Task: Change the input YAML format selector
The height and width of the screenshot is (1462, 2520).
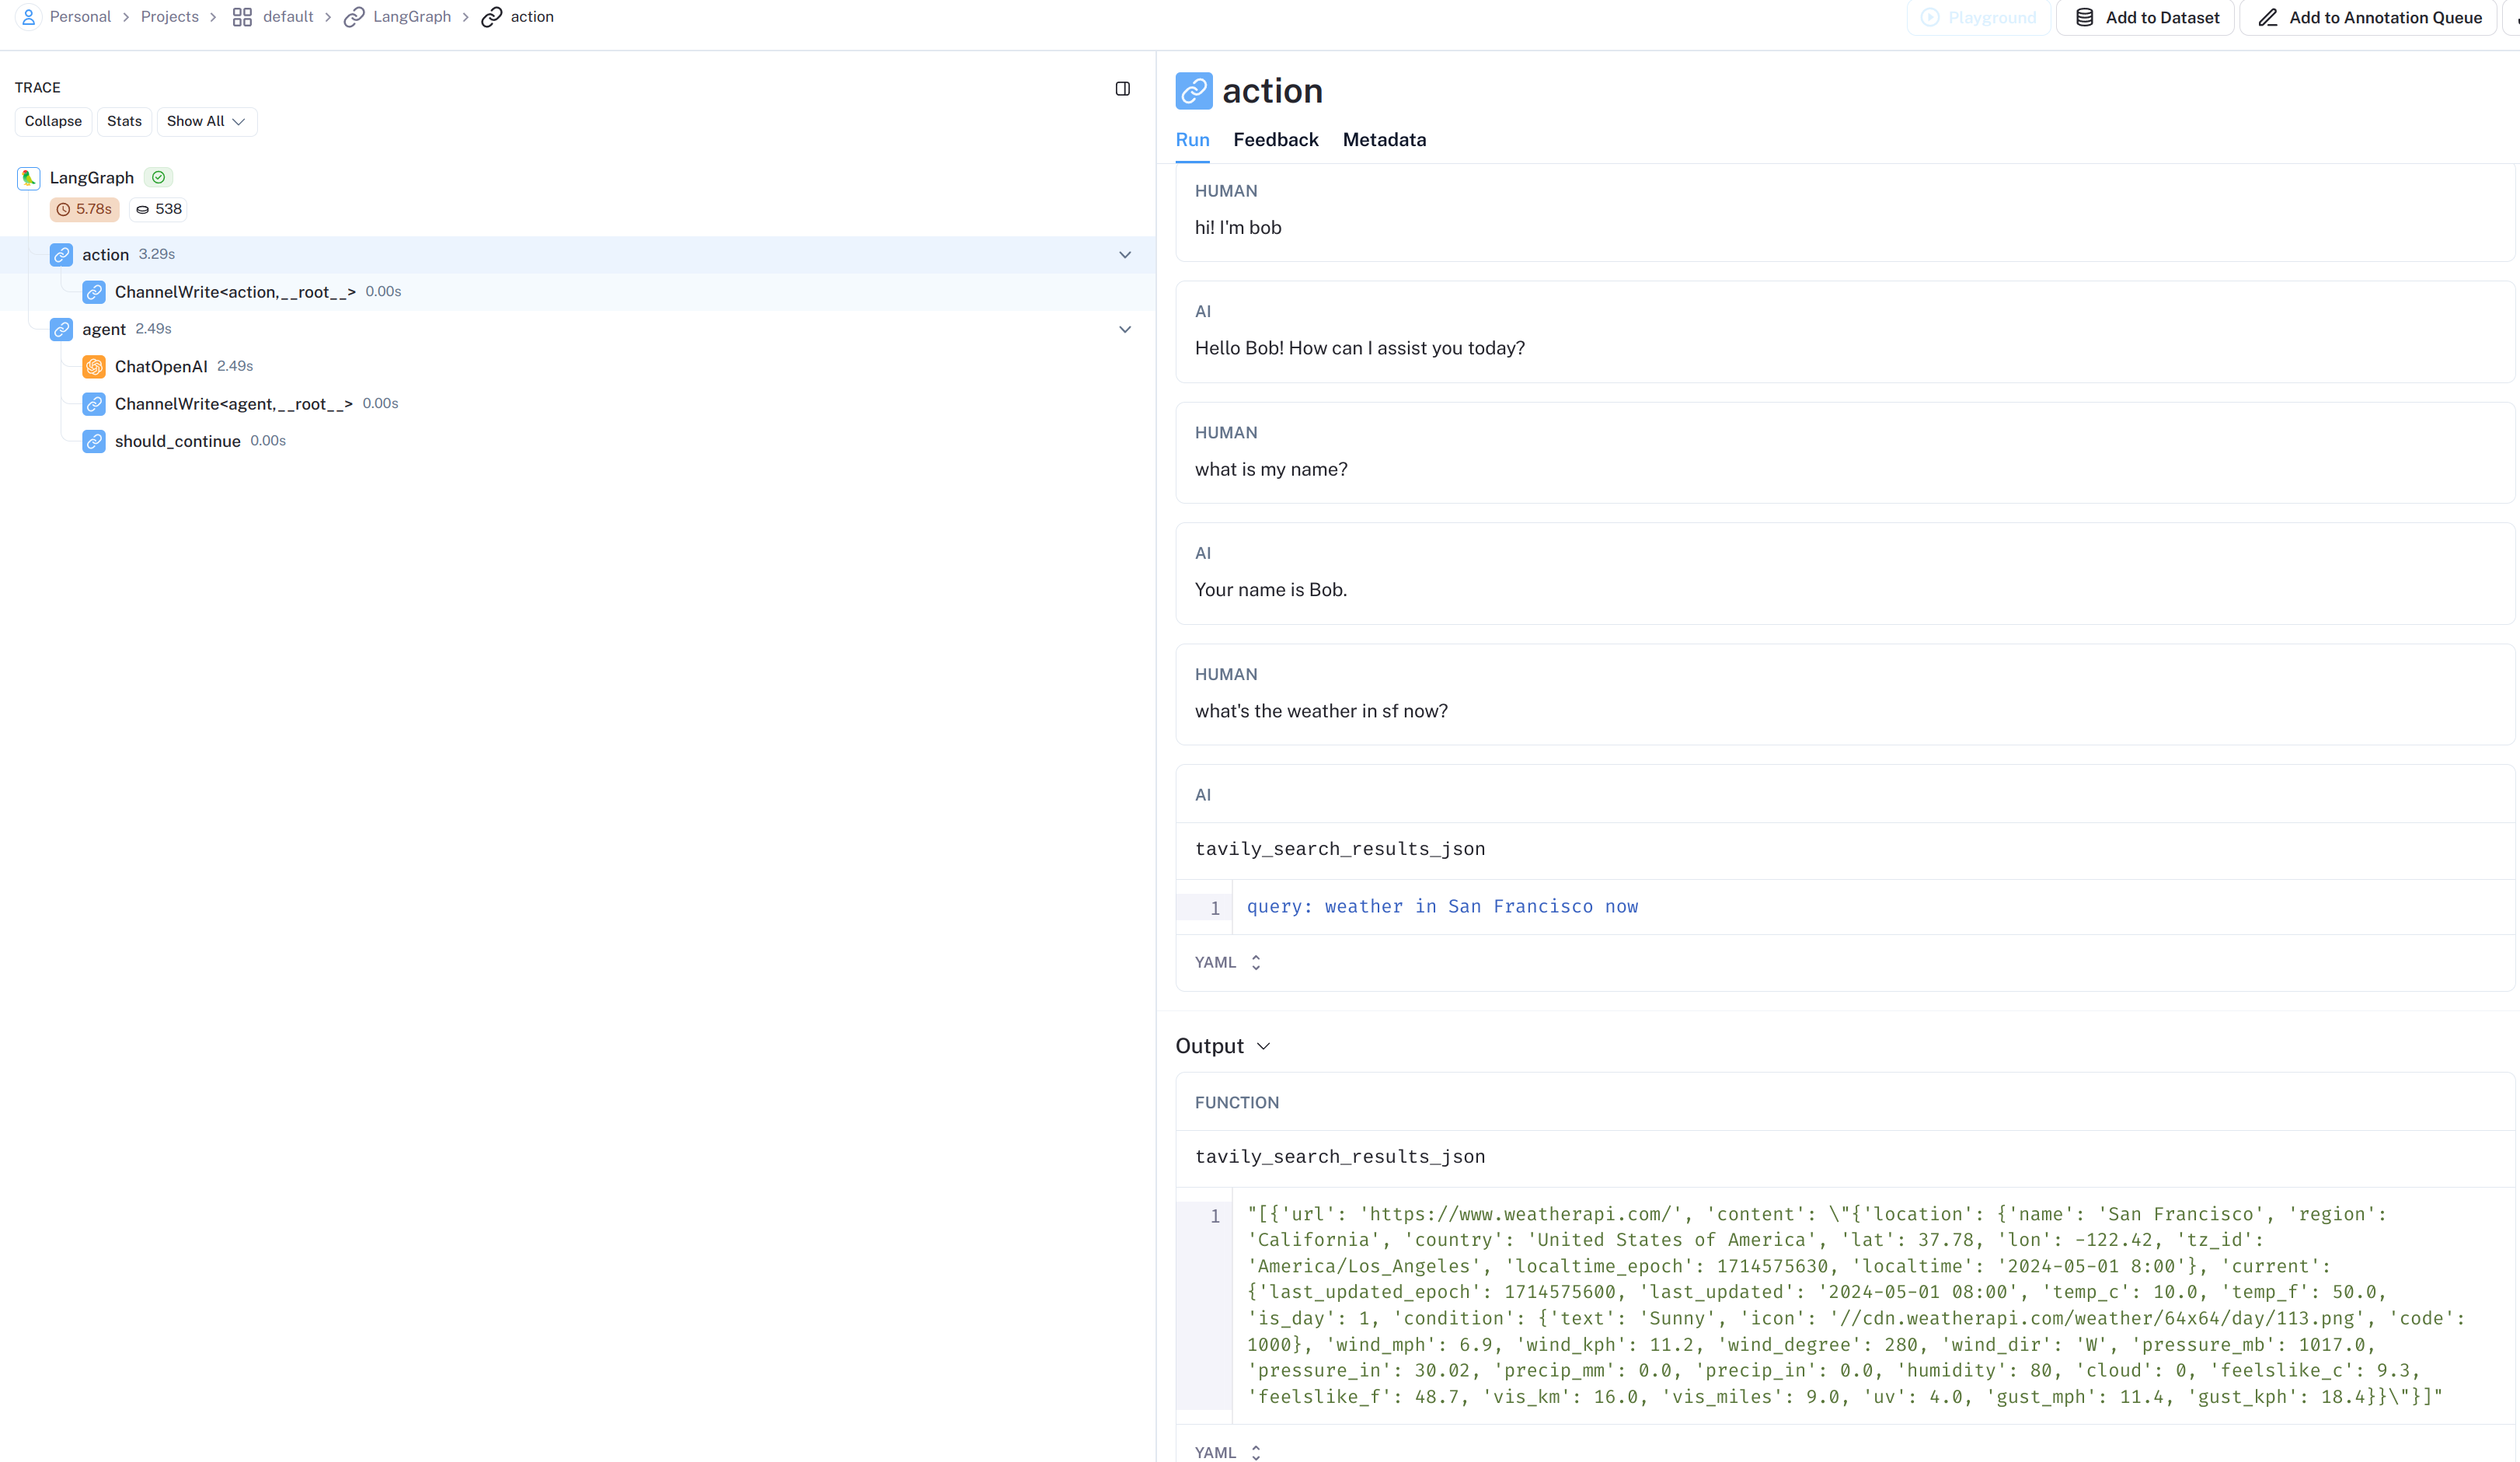Action: [1228, 962]
